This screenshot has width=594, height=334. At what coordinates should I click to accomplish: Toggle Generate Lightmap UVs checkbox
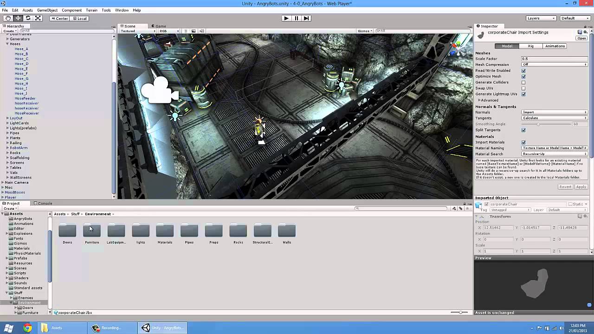coord(523,94)
